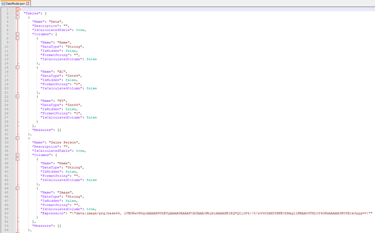
Task: Collapse the "Tables" array fold marker
Action: click(x=17, y=13)
